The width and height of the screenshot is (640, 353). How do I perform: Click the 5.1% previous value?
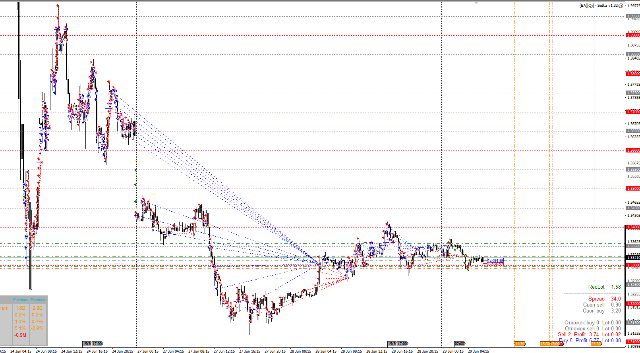point(20,328)
